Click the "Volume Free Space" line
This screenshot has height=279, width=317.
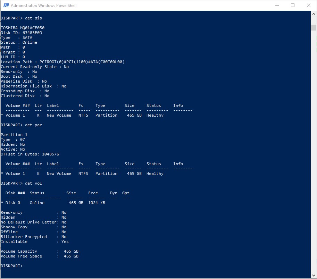pos(40,256)
